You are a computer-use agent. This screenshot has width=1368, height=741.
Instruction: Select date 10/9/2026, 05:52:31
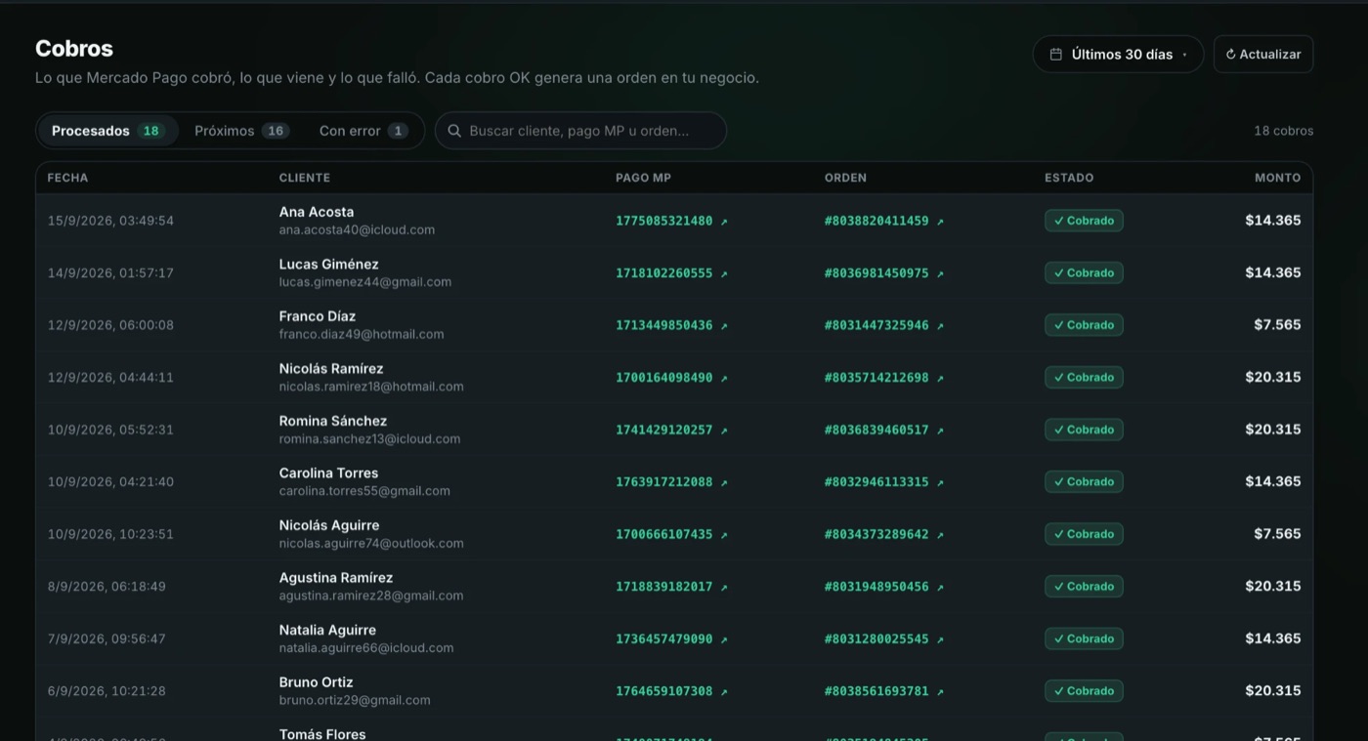click(110, 430)
